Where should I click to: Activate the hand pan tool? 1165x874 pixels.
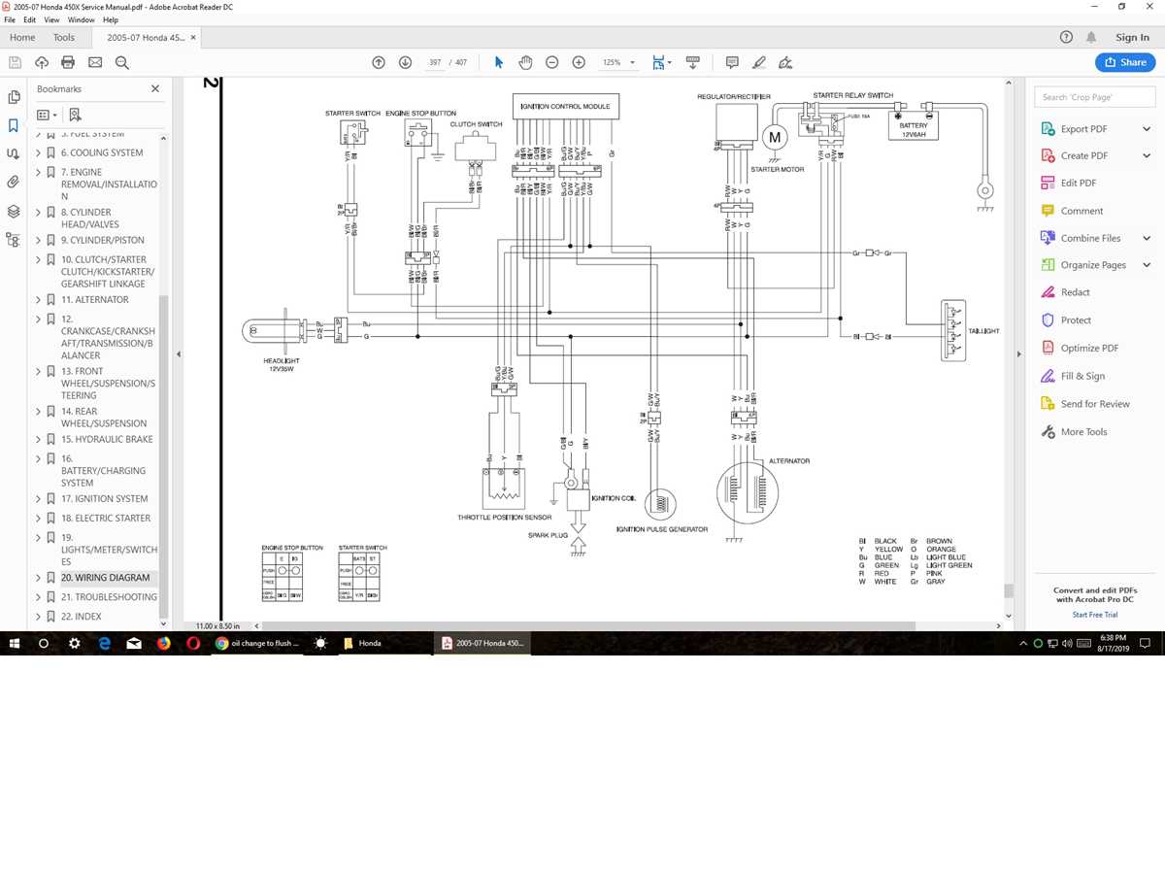[525, 62]
